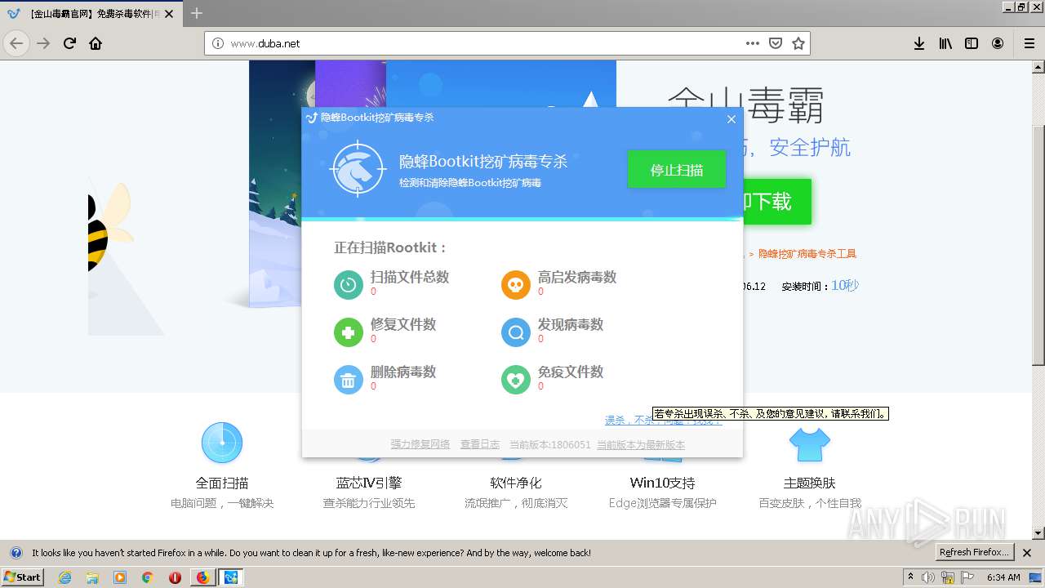
Task: Click the site information icon in address bar
Action: (x=218, y=43)
